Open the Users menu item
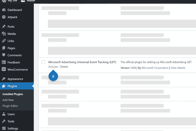196x131 pixels. [17, 114]
